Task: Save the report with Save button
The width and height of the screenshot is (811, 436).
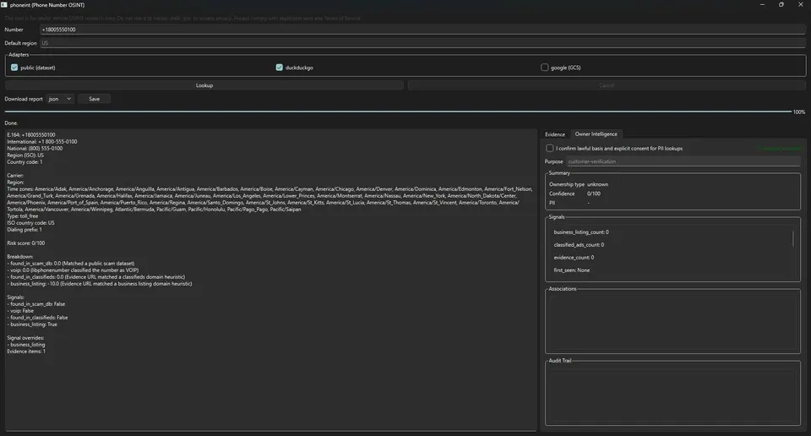Action: (x=94, y=99)
